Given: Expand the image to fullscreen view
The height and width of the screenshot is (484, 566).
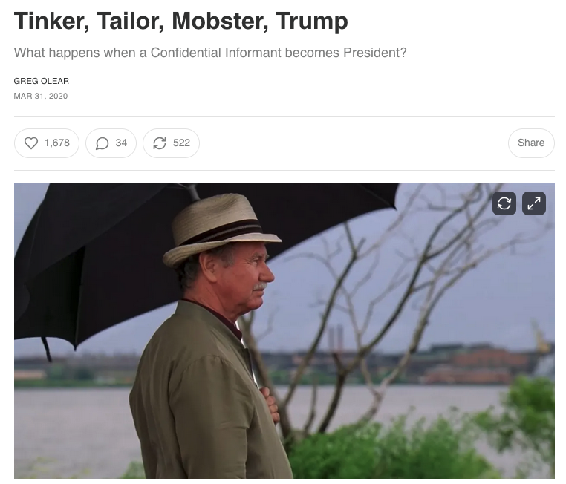Looking at the screenshot, I should tap(534, 203).
